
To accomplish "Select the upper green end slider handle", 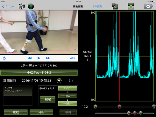I will click(154, 106).
